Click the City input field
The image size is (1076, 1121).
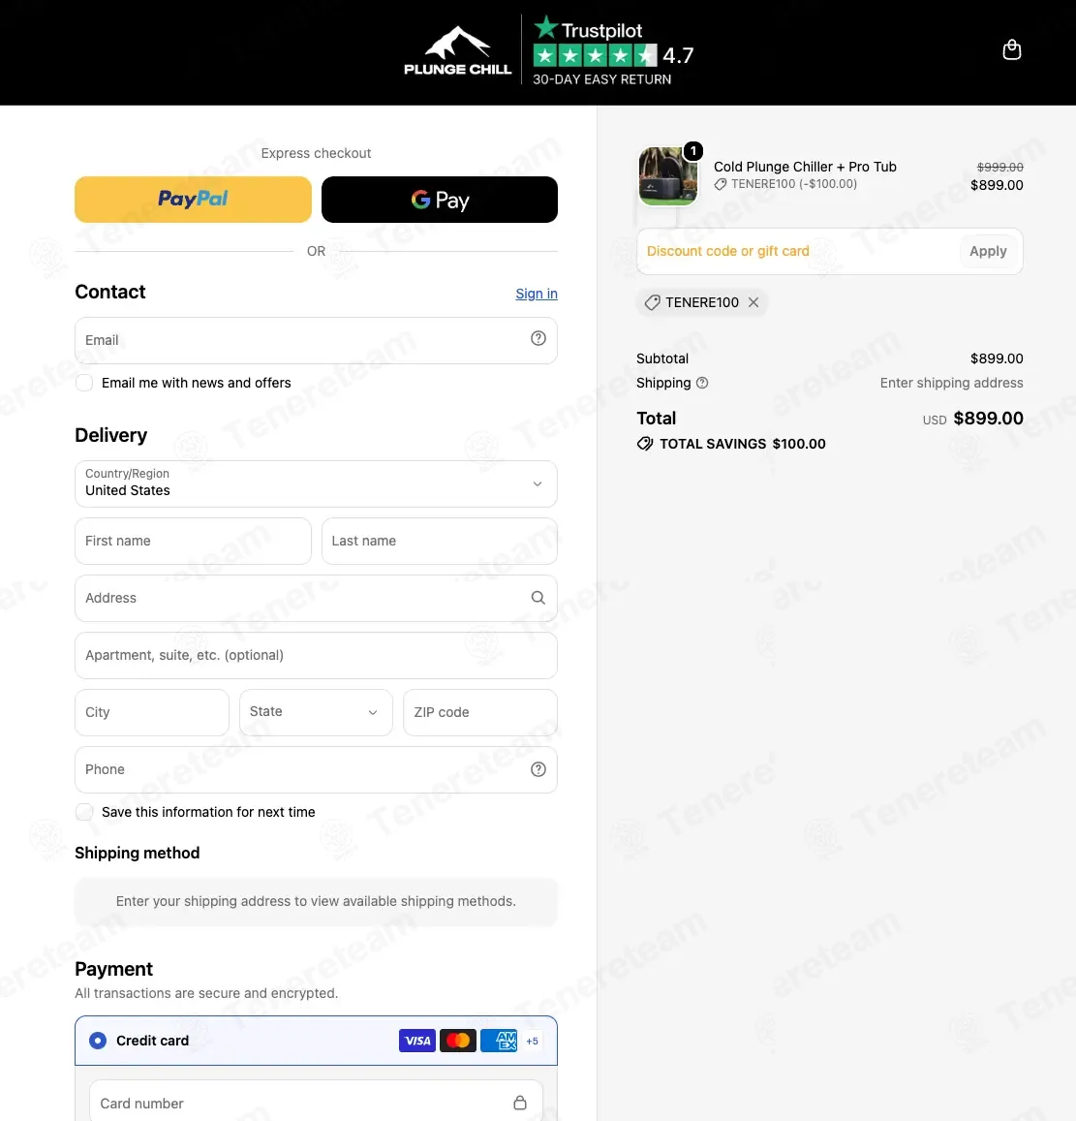152,713
